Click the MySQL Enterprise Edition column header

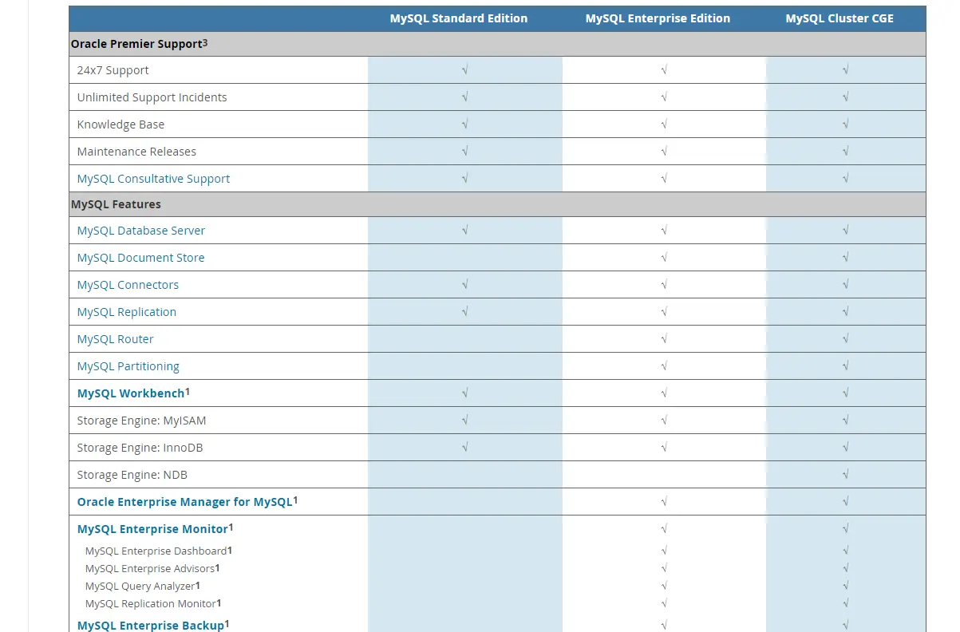(658, 18)
